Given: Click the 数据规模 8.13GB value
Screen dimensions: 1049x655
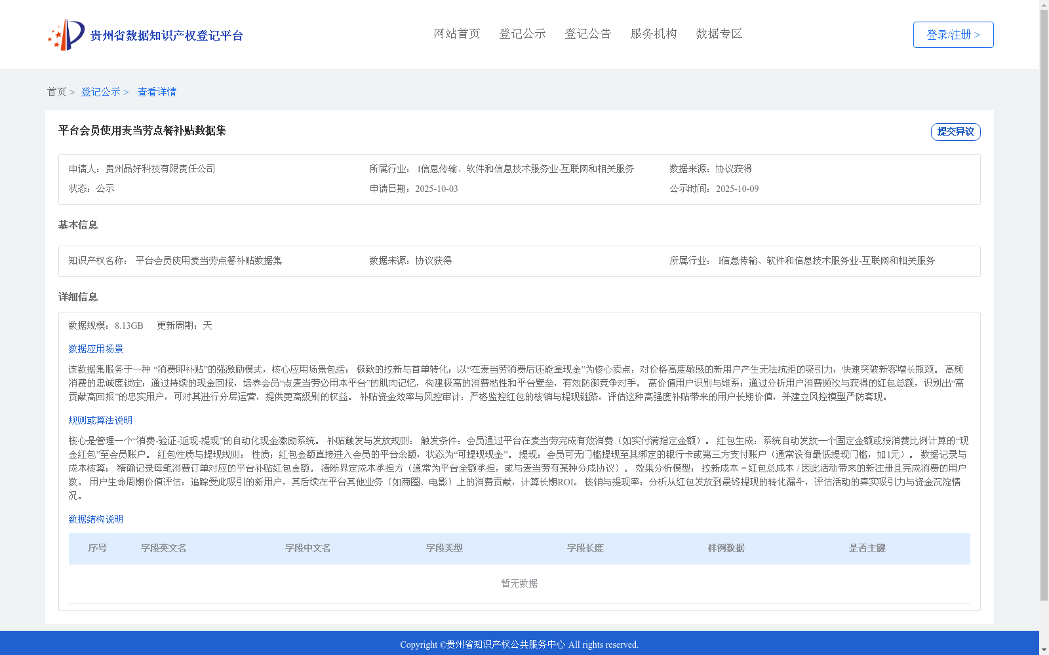Looking at the screenshot, I should tap(129, 326).
